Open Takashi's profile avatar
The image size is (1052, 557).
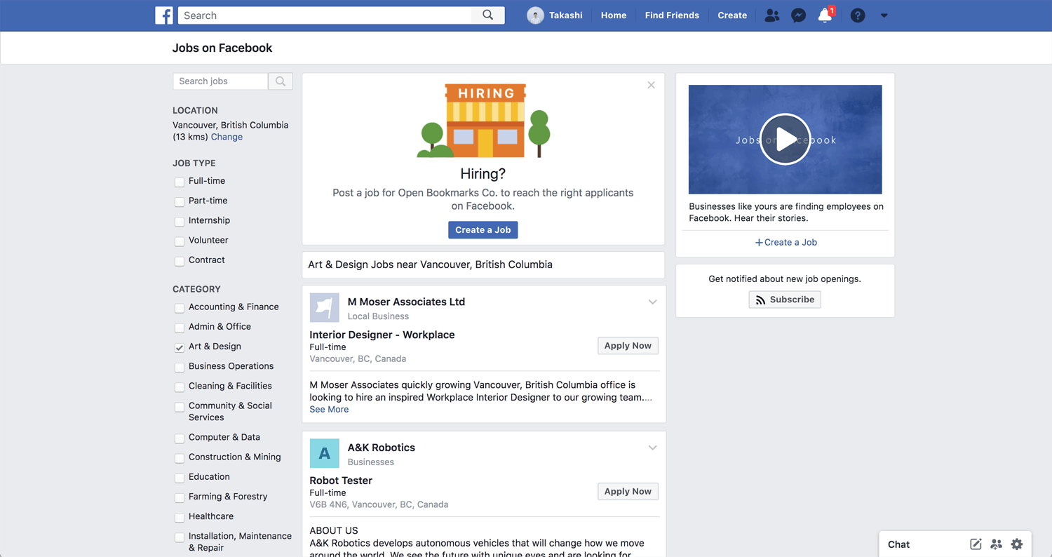pos(535,15)
